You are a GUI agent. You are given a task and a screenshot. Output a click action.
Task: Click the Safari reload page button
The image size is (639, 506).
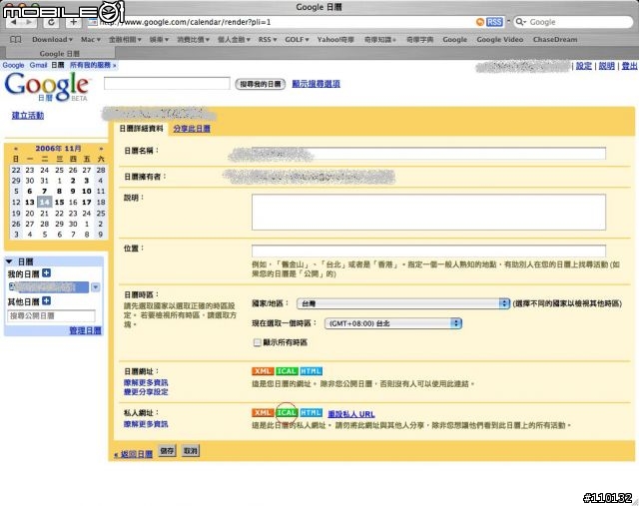coord(51,22)
